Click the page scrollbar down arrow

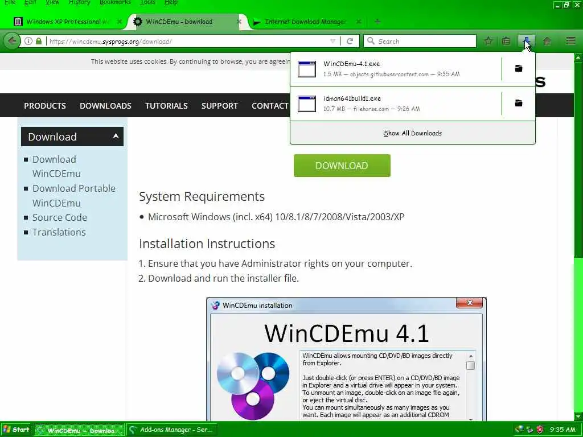pyautogui.click(x=578, y=416)
